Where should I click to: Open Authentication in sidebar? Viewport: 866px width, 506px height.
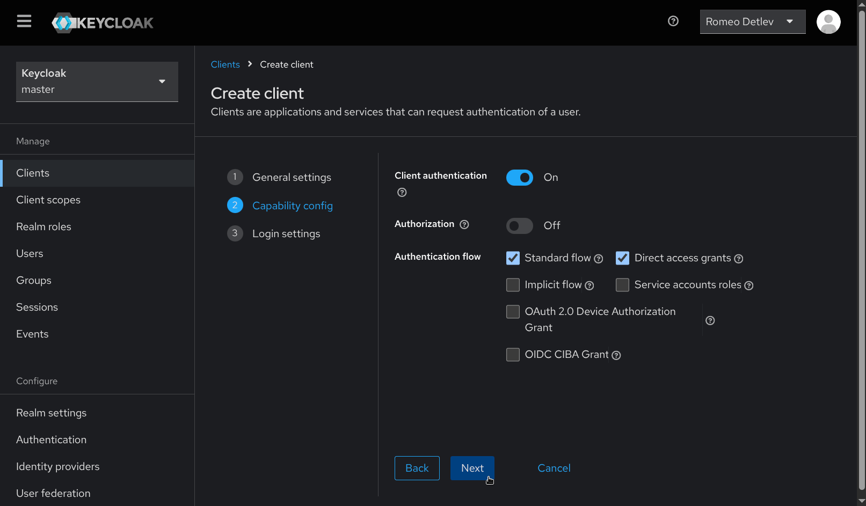97,440
